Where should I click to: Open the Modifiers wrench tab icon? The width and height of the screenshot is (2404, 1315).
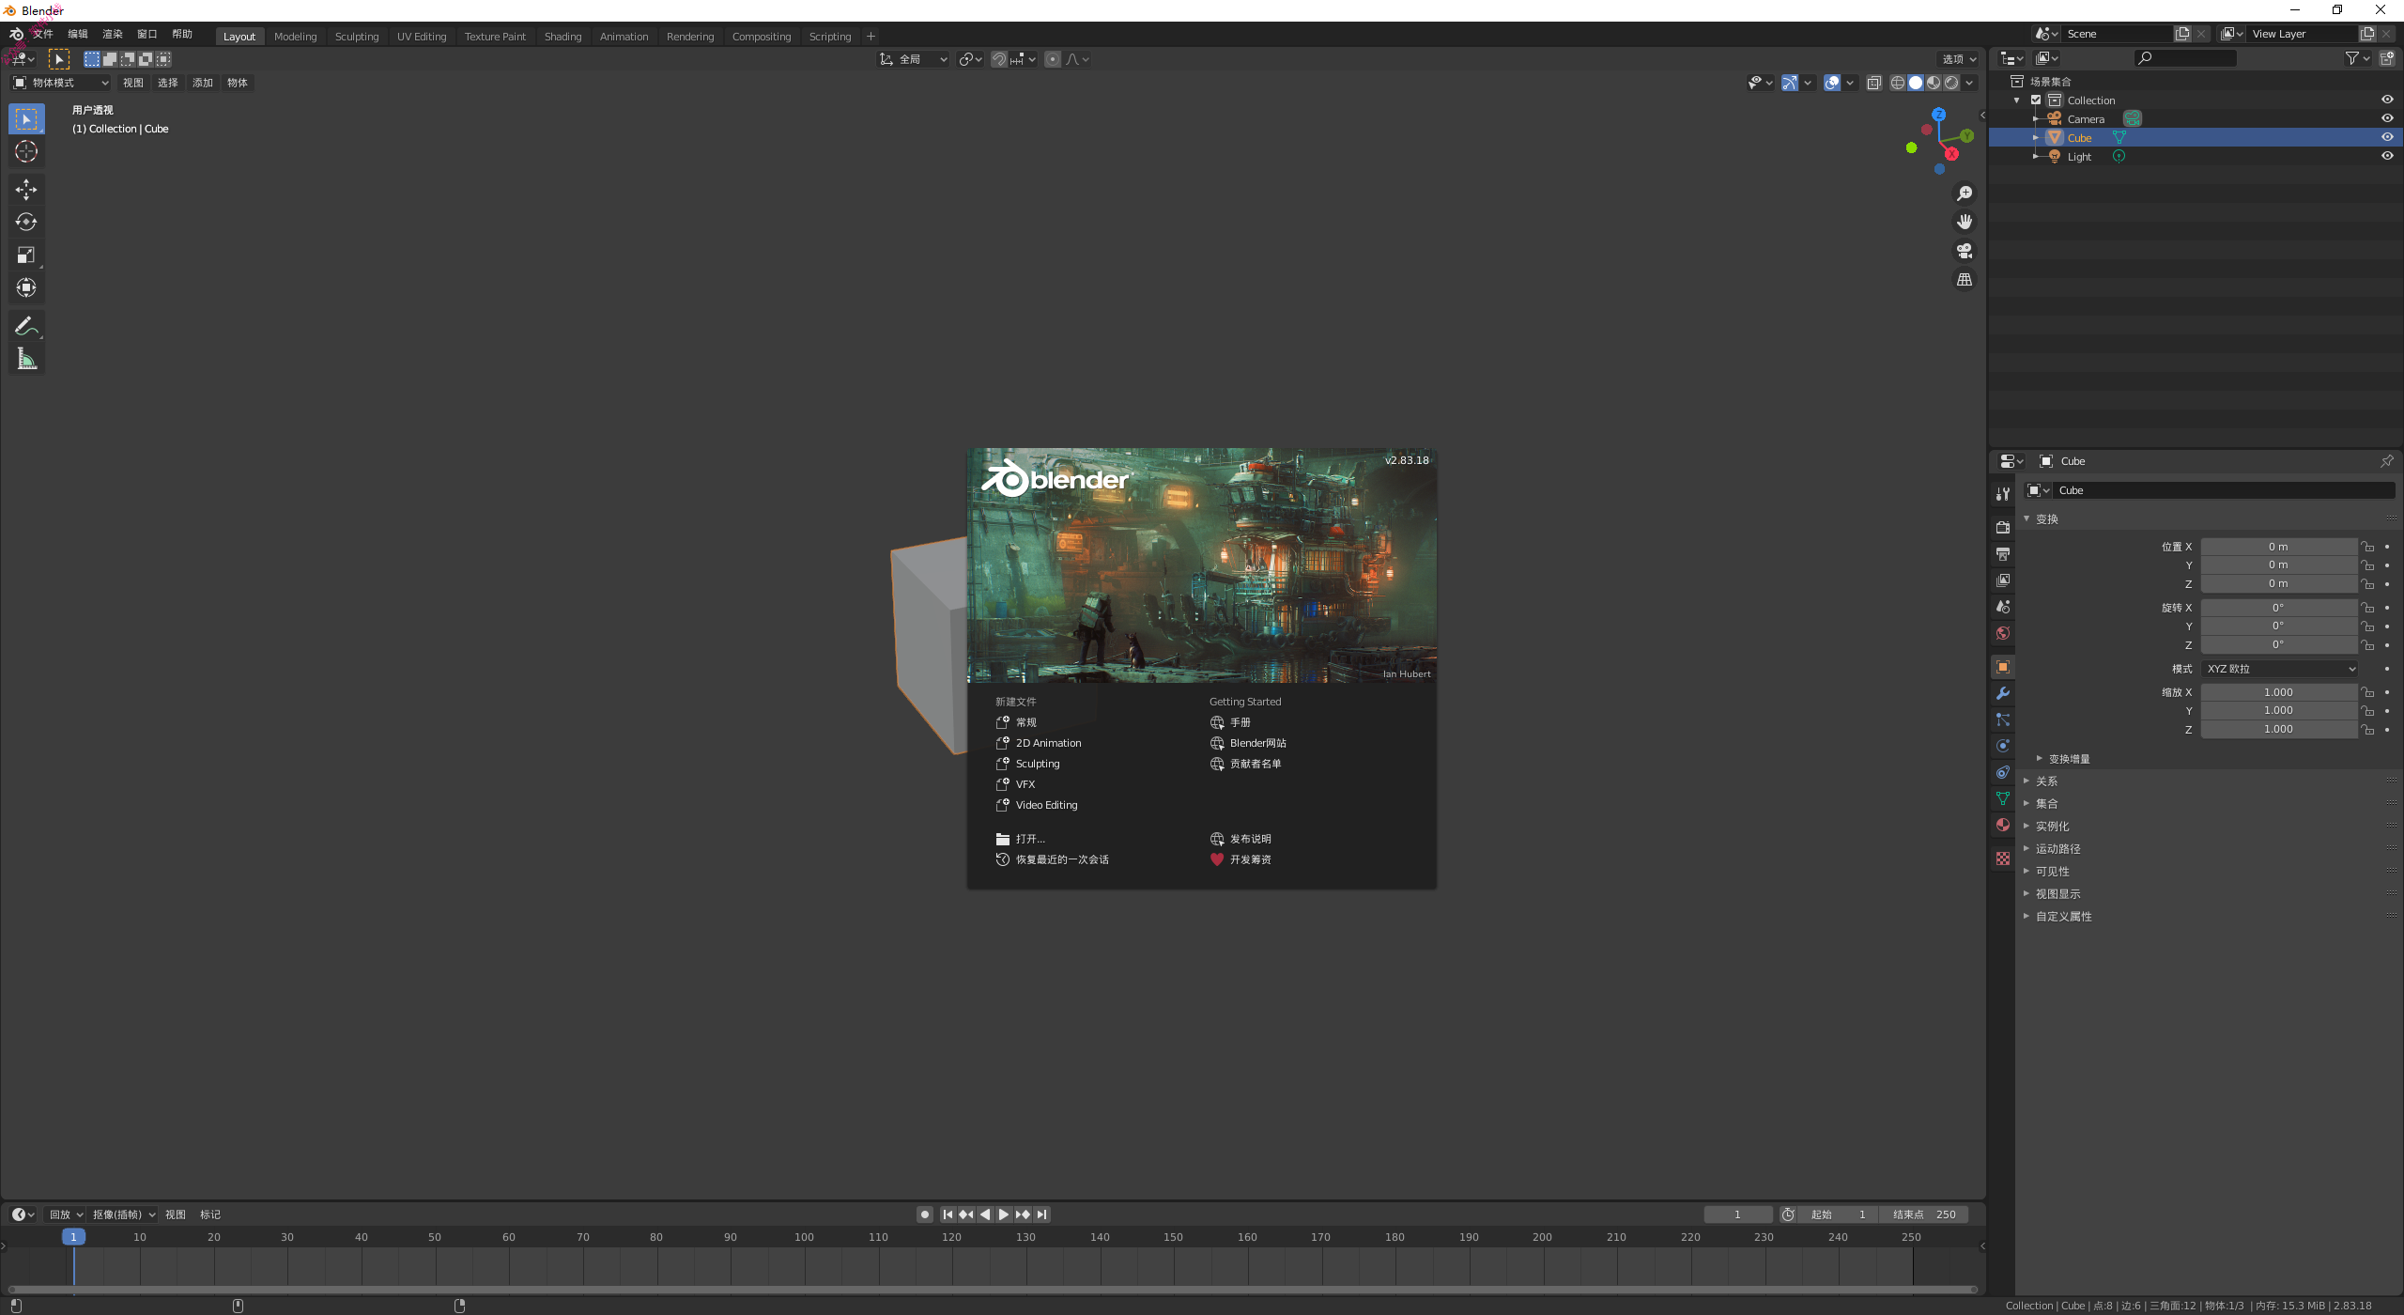click(2003, 693)
